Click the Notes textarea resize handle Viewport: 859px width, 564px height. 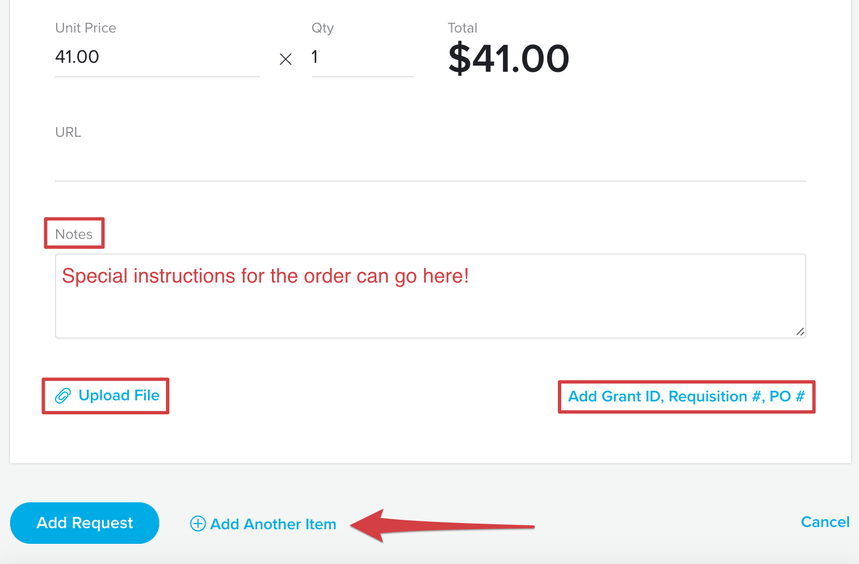click(800, 332)
